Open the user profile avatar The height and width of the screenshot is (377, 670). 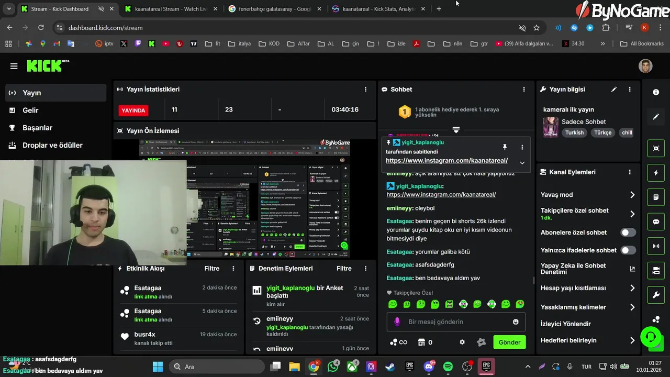645,66
